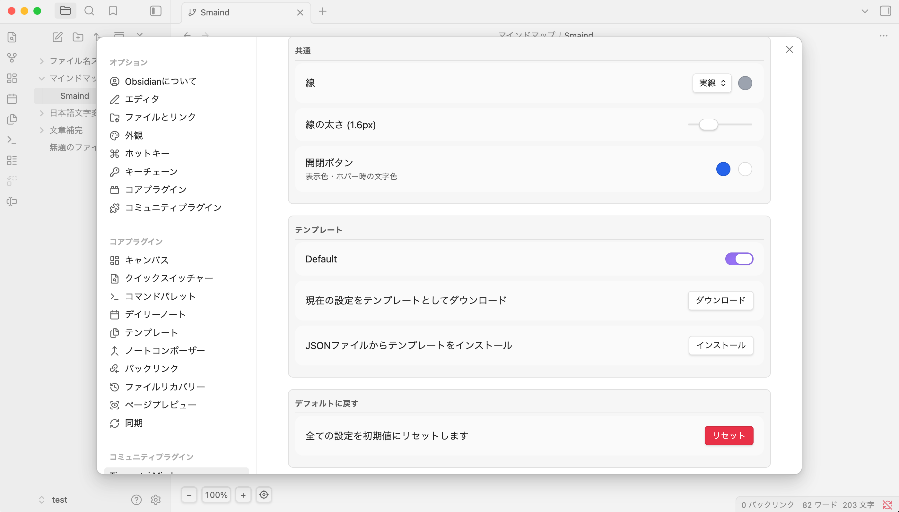Expand the 日本語文字 folder

(41, 113)
